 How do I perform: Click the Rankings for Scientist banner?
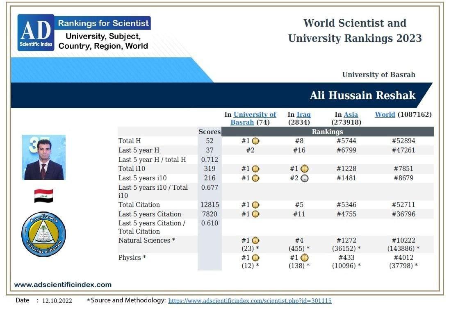click(103, 23)
